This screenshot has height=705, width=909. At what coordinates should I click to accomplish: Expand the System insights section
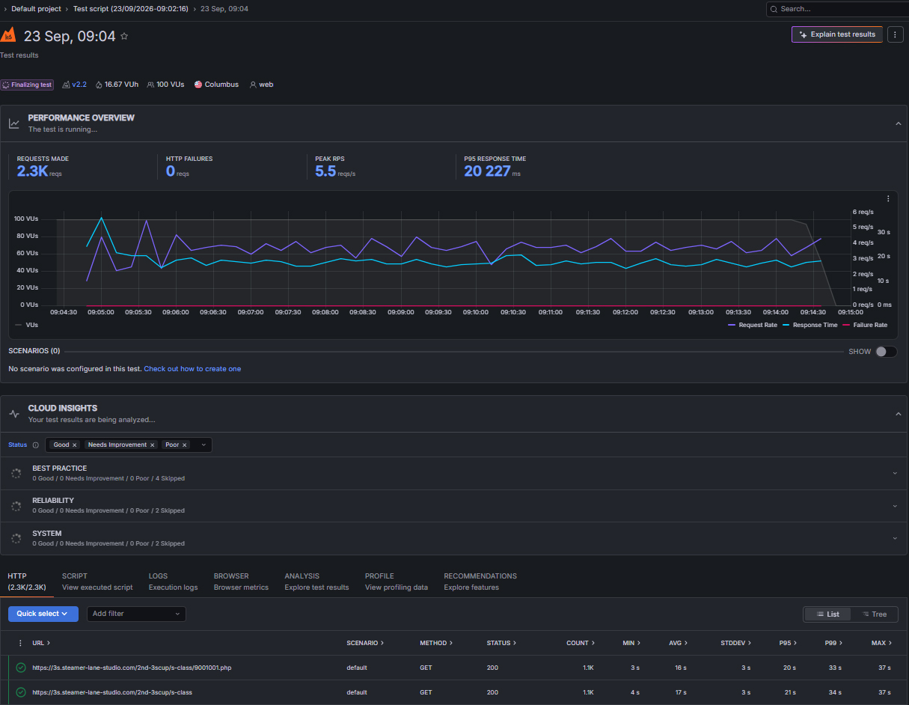pos(895,538)
